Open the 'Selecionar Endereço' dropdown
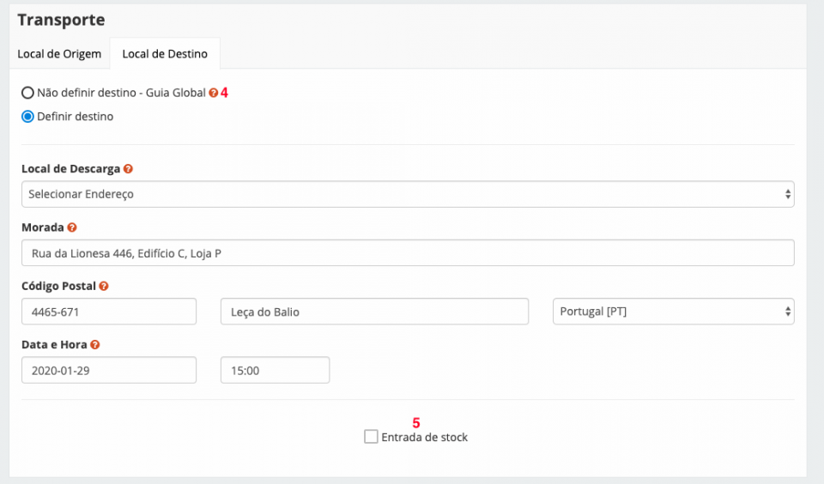Viewport: 824px width, 484px height. coord(408,194)
